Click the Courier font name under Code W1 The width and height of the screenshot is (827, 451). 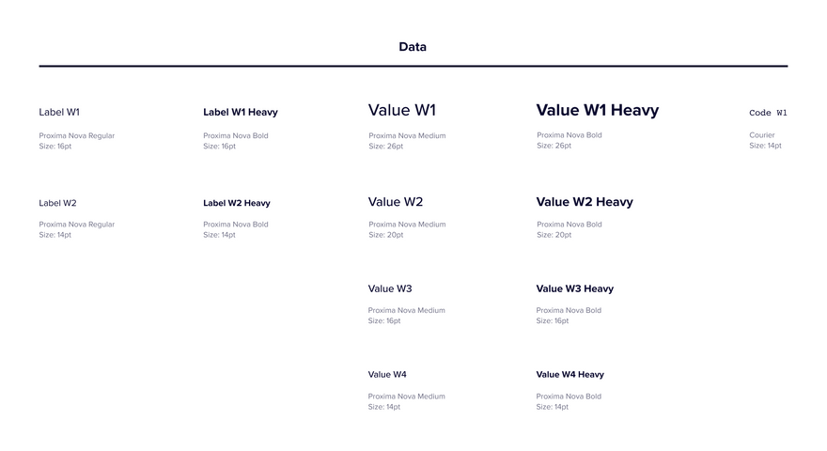(x=762, y=135)
